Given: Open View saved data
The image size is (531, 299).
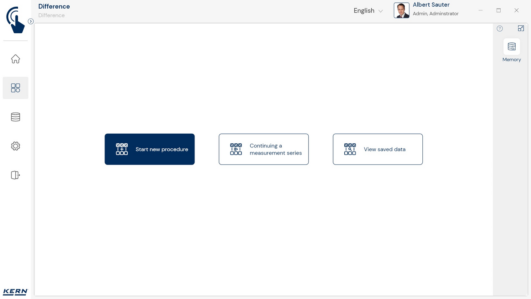Looking at the screenshot, I should pyautogui.click(x=378, y=149).
